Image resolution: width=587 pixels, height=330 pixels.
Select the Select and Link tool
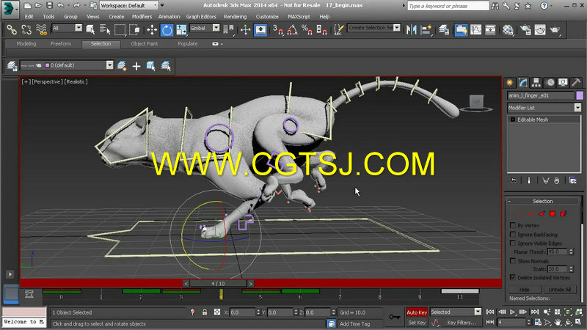11,29
